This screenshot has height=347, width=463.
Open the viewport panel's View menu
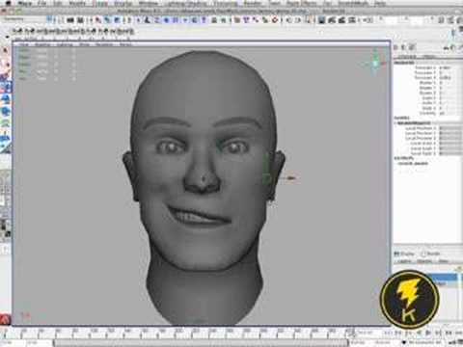24,44
